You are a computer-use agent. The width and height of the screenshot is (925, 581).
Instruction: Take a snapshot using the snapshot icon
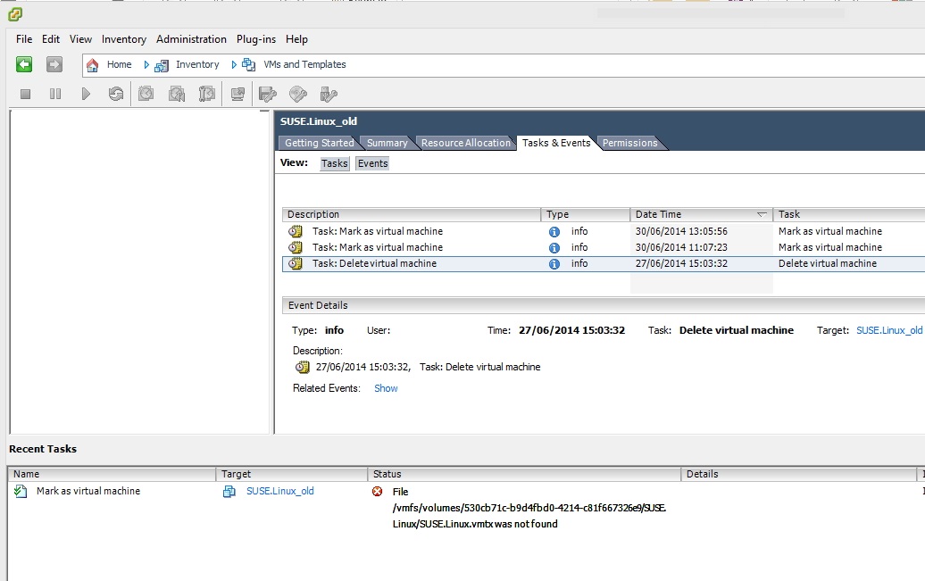coord(146,93)
